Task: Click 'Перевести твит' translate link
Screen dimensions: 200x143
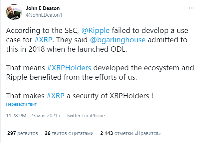Action: (x=21, y=104)
